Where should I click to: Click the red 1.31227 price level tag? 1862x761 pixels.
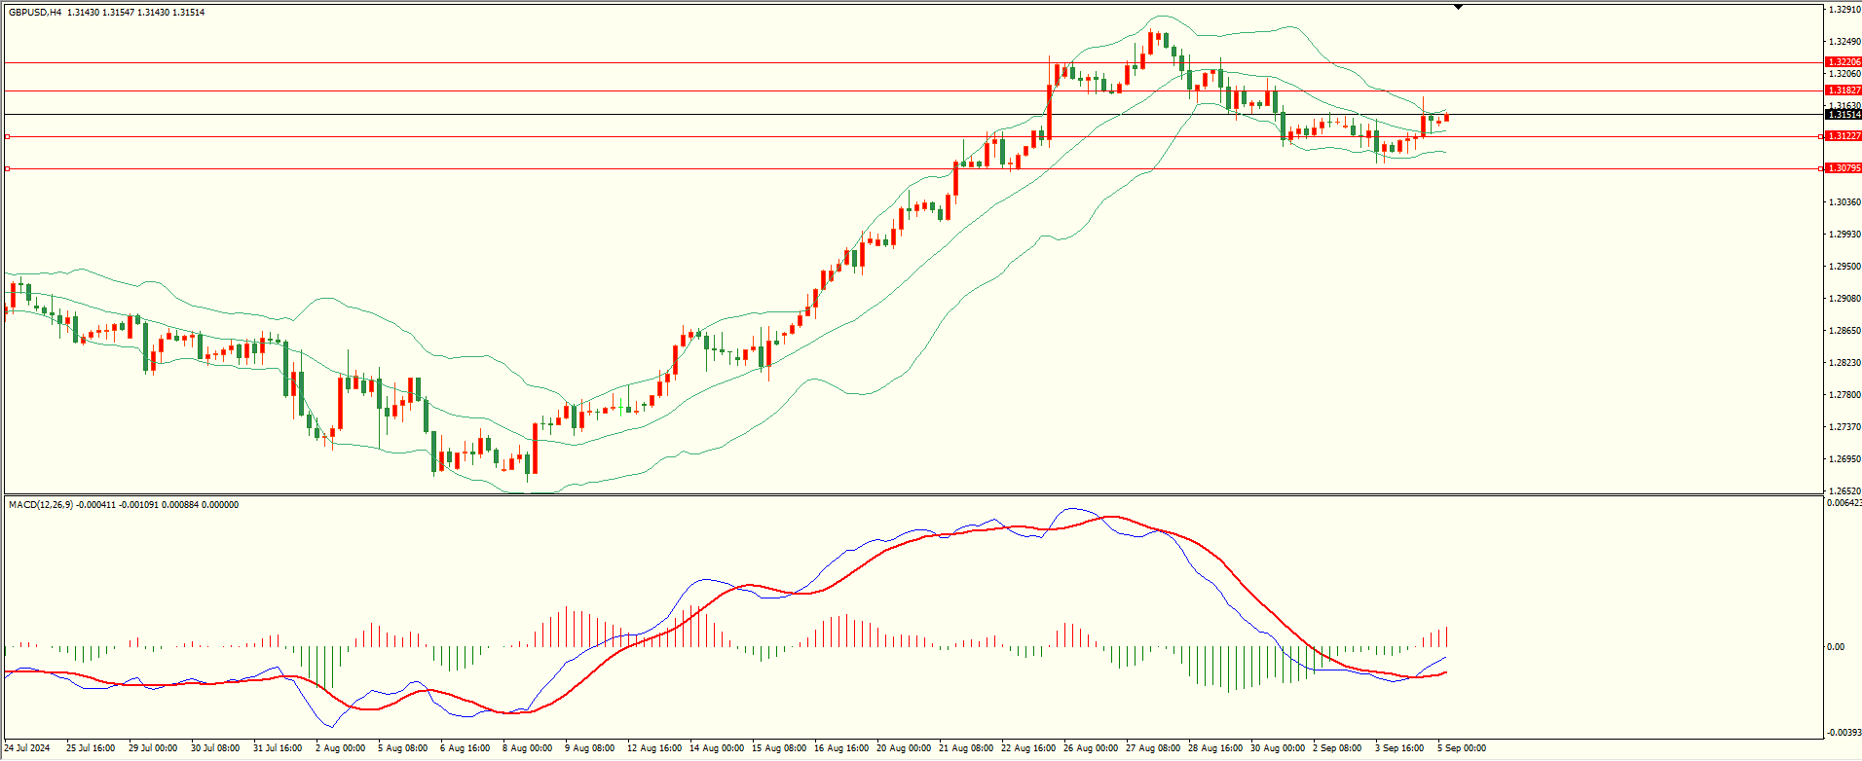(1843, 136)
